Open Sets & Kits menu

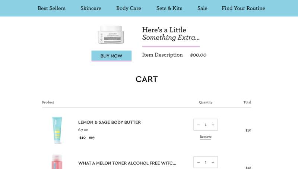coord(169,8)
